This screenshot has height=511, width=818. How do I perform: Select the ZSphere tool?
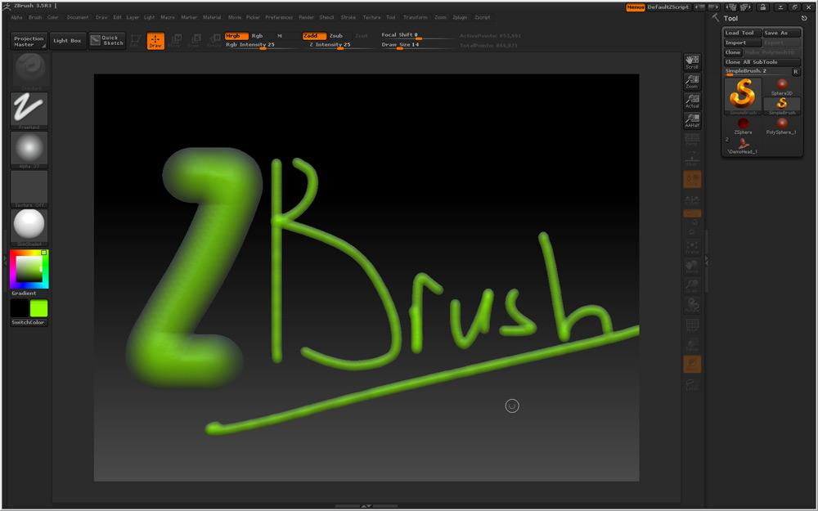[743, 126]
